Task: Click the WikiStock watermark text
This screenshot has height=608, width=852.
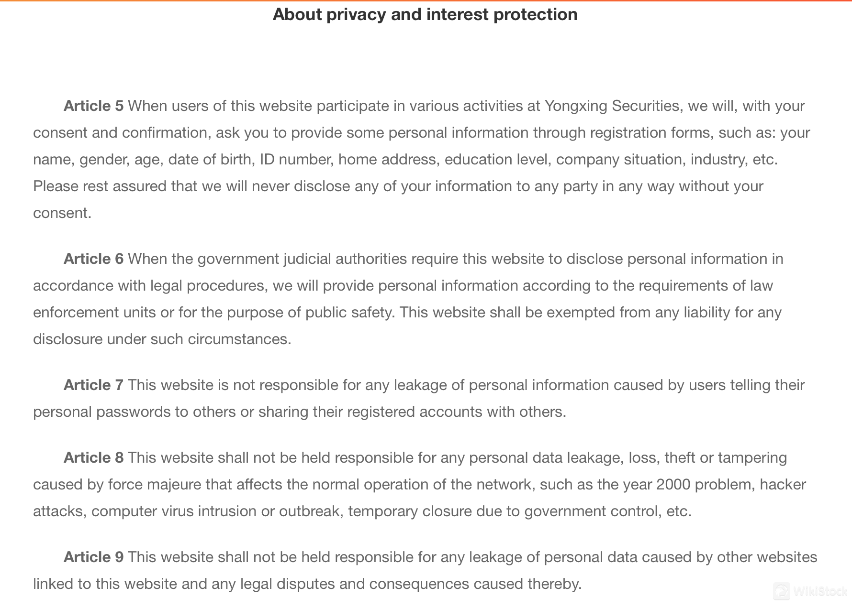Action: click(x=820, y=592)
